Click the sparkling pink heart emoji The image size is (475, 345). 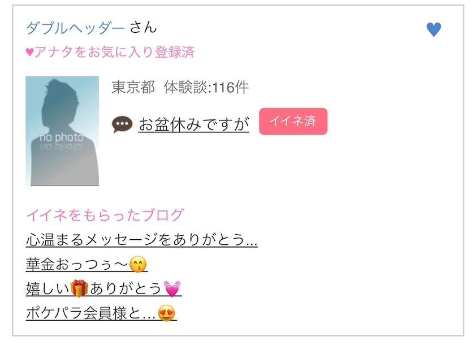tap(172, 288)
